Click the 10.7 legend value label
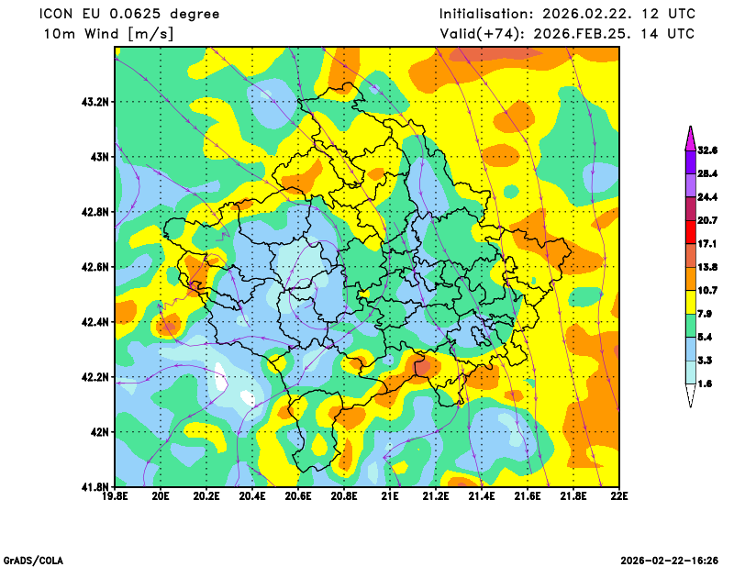734x567 pixels. pyautogui.click(x=706, y=290)
